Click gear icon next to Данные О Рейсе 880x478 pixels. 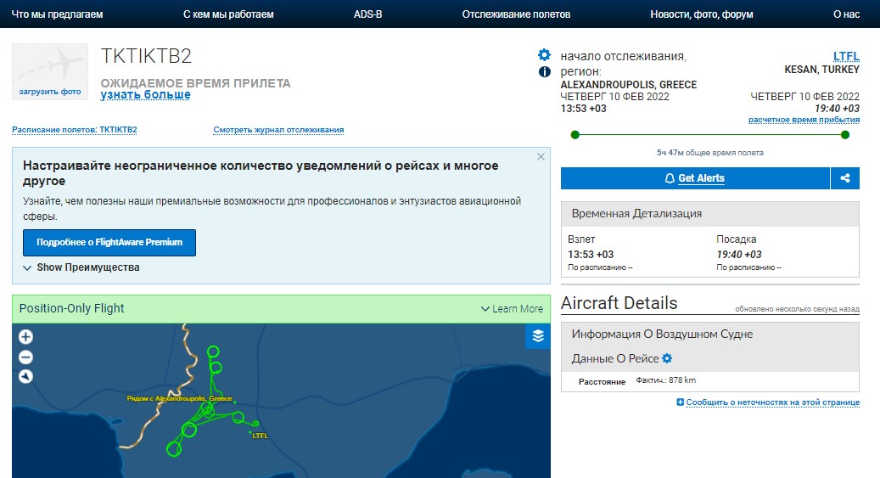coord(667,358)
